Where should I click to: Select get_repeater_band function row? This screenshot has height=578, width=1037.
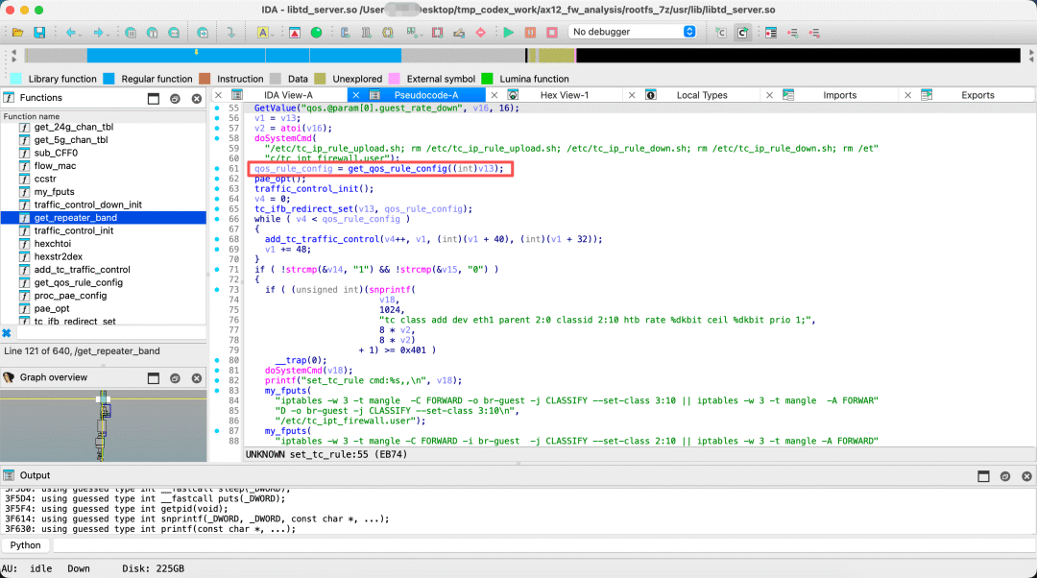click(103, 218)
